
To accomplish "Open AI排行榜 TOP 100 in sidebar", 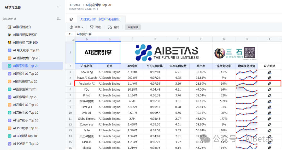I will (x=25, y=43).
